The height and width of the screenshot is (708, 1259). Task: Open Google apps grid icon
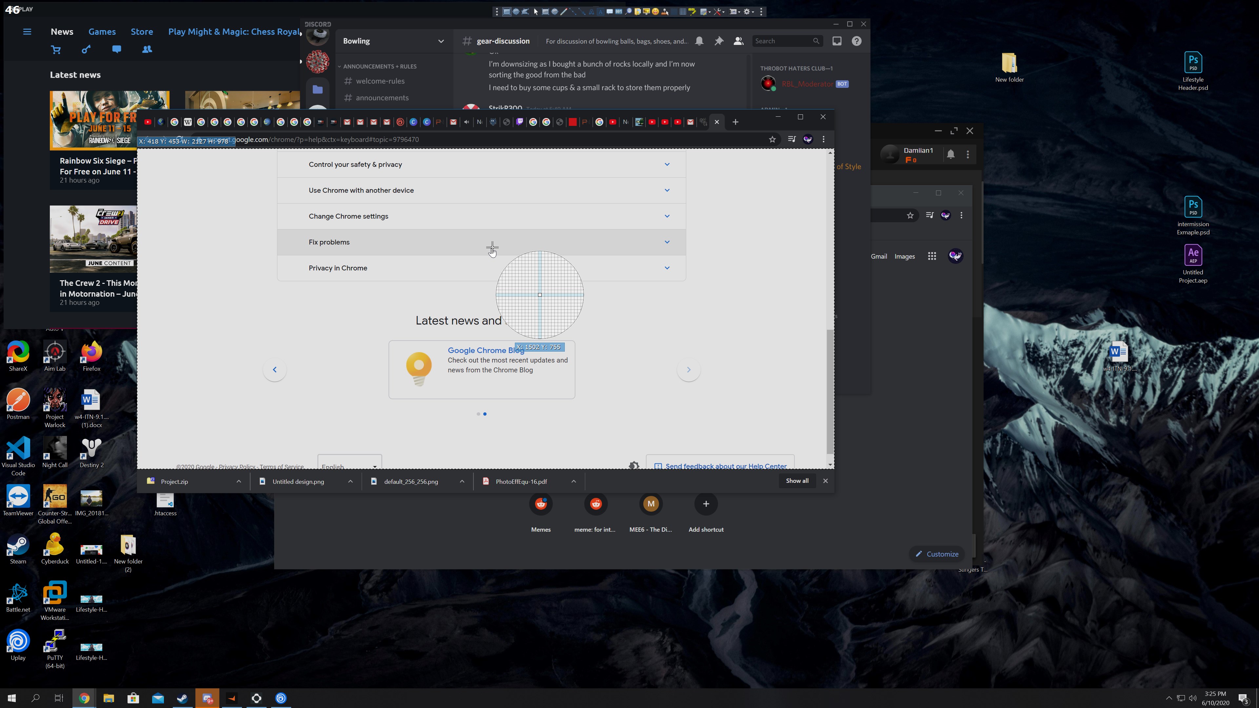click(x=932, y=256)
